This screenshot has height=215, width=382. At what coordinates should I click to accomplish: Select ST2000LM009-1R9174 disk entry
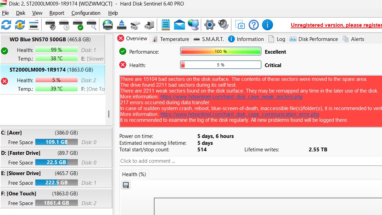coord(53,79)
